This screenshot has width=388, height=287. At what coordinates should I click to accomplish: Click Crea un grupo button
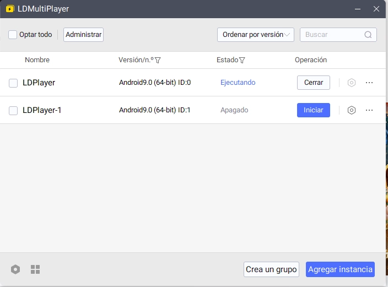pyautogui.click(x=271, y=269)
